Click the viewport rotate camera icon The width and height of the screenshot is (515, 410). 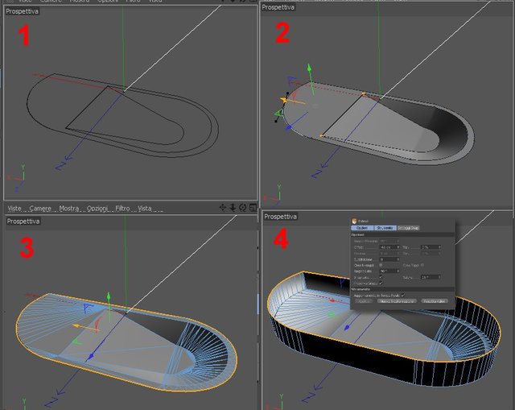[x=243, y=208]
